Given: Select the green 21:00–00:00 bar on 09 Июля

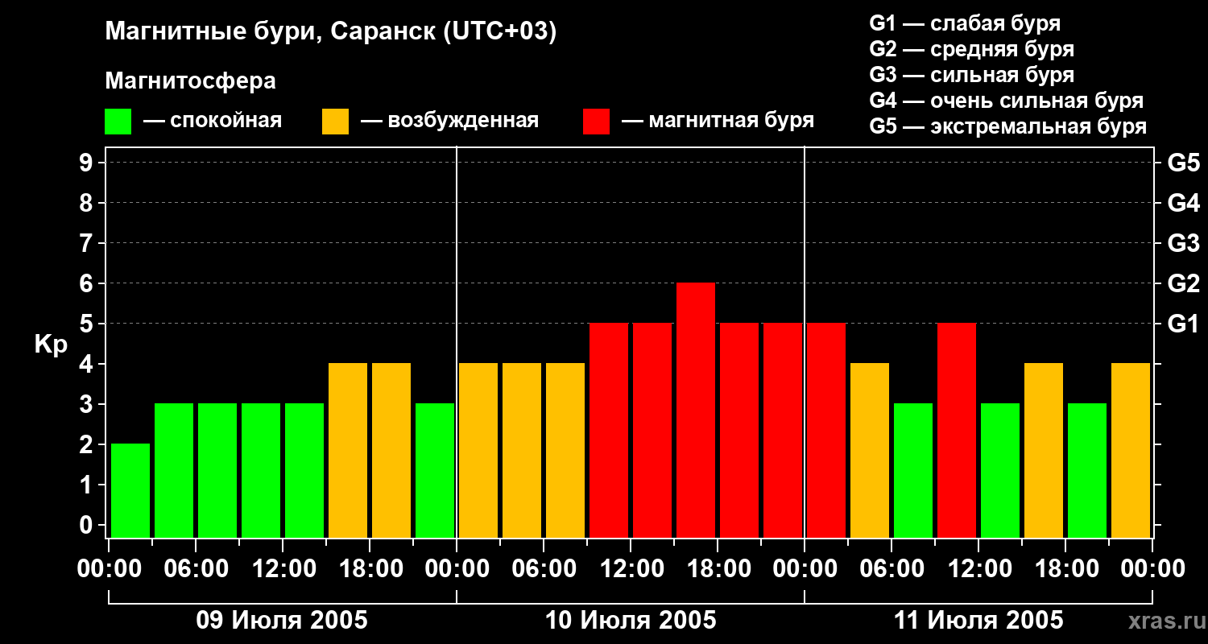Looking at the screenshot, I should pyautogui.click(x=435, y=471).
